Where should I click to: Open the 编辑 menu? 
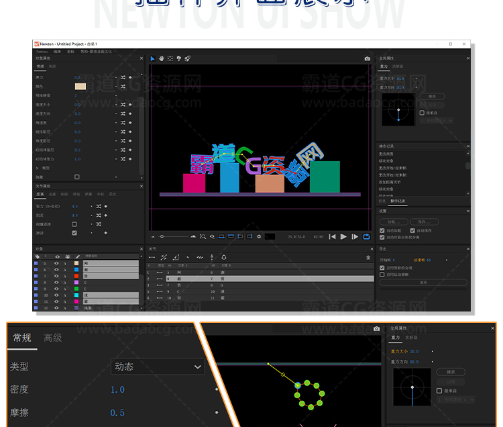pos(57,52)
